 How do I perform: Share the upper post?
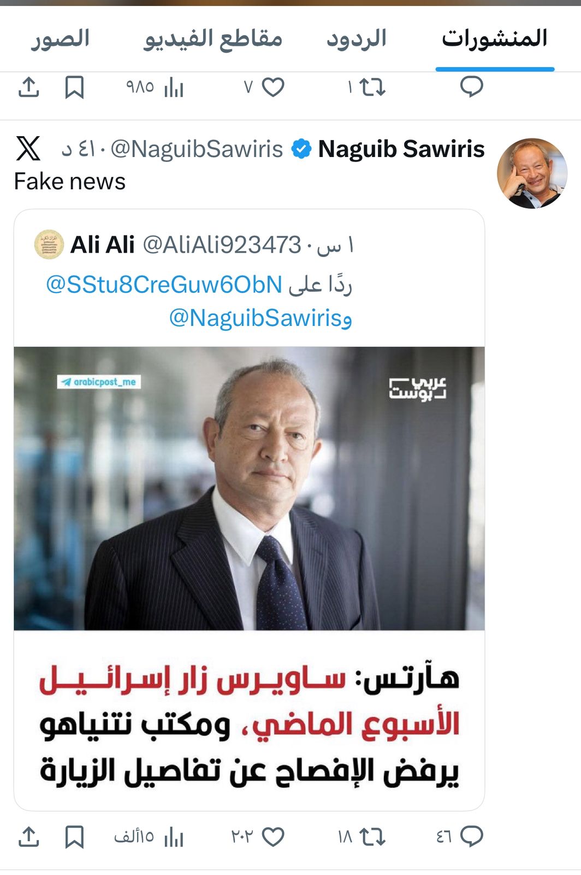pos(28,87)
